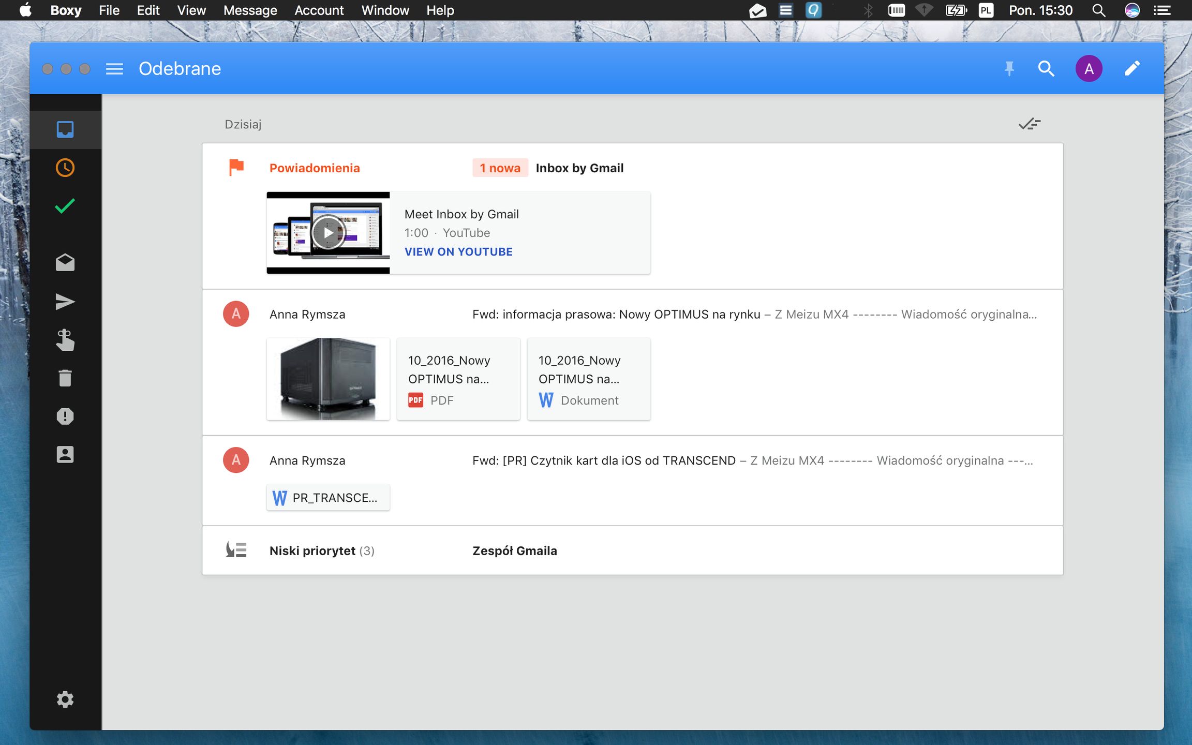Toggle the hamburger navigation menu
The height and width of the screenshot is (745, 1192).
(114, 69)
